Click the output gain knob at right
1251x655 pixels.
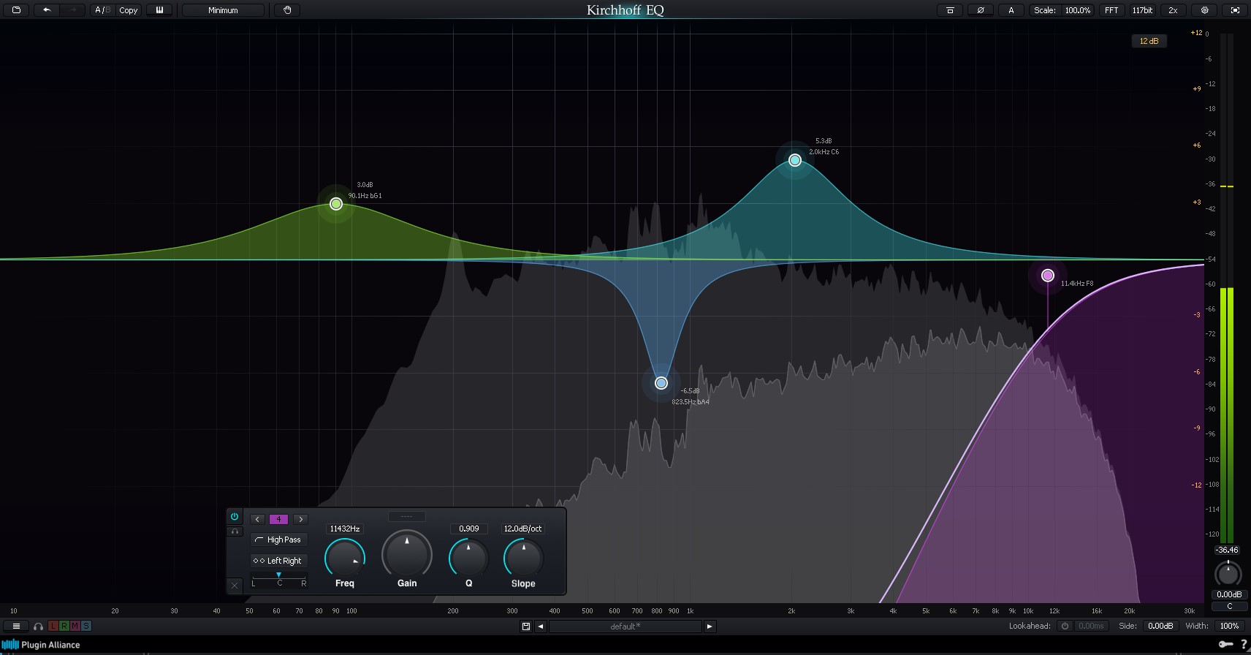pos(1228,574)
